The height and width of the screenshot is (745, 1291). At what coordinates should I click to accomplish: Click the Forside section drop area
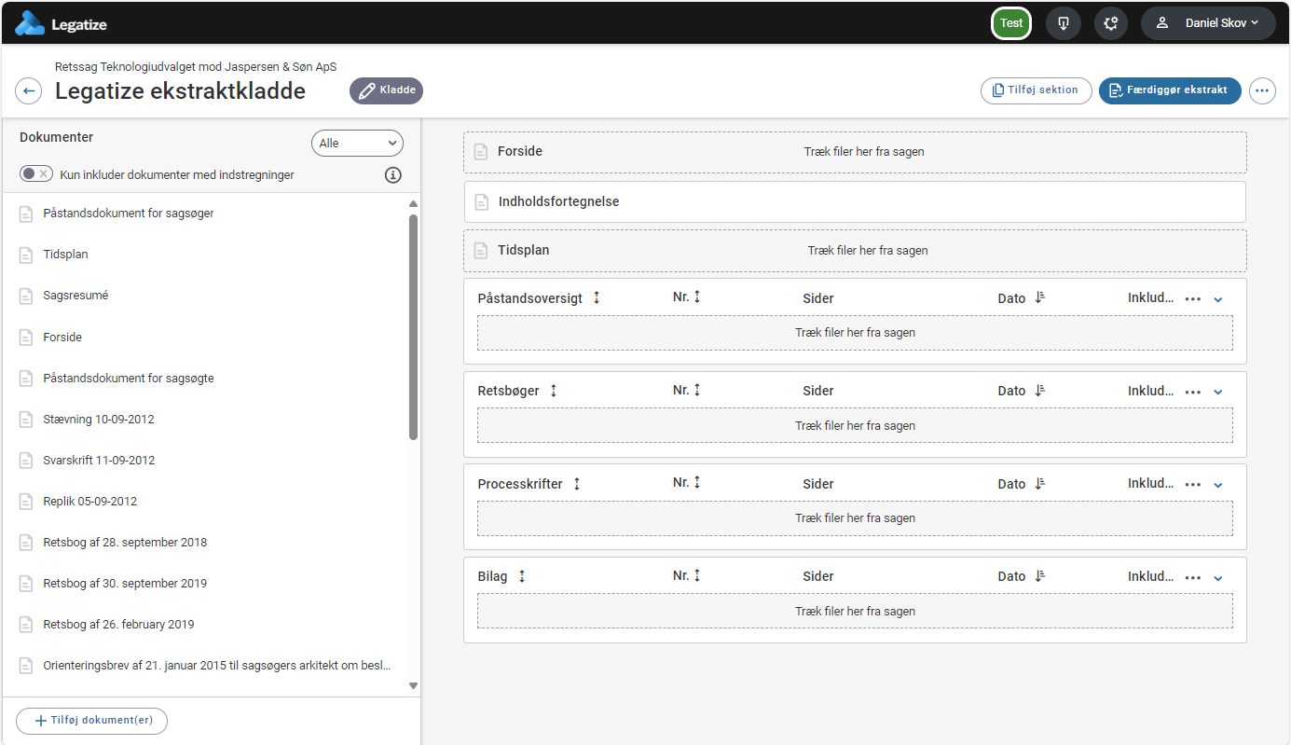coord(855,152)
